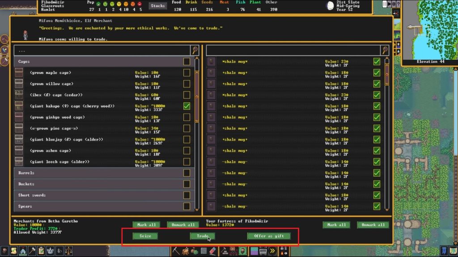Open the help question mark icon
The image size is (458, 257).
pyautogui.click(x=399, y=4)
